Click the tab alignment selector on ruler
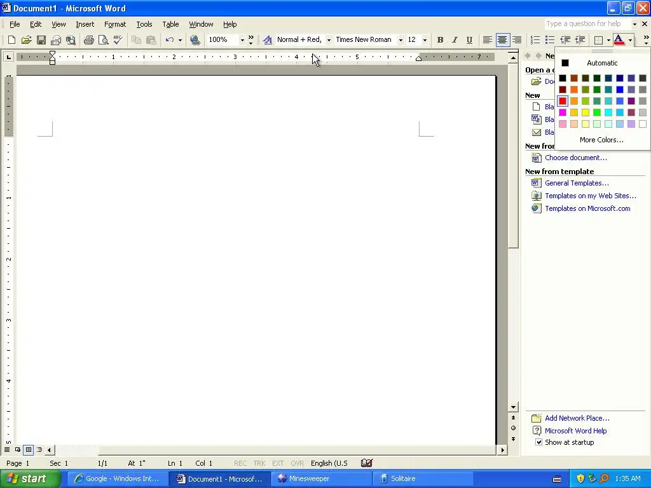 8,57
